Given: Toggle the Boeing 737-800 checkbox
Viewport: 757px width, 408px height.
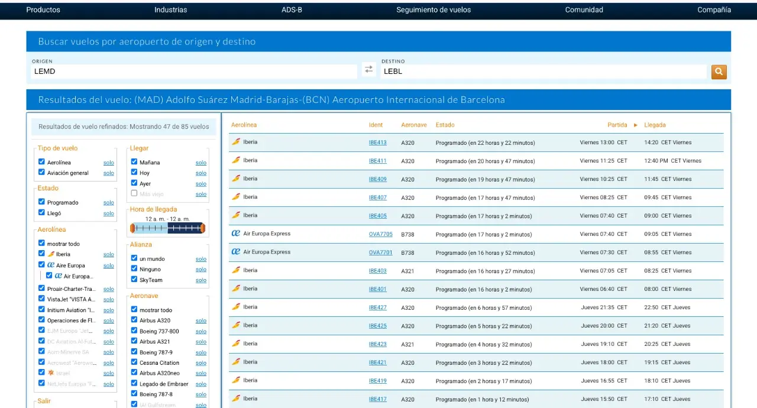Looking at the screenshot, I should [x=134, y=331].
